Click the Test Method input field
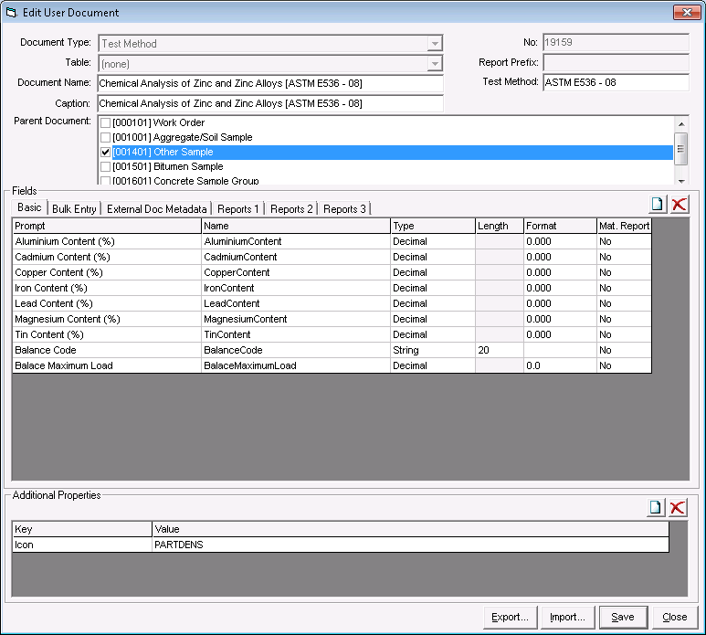 click(x=615, y=83)
